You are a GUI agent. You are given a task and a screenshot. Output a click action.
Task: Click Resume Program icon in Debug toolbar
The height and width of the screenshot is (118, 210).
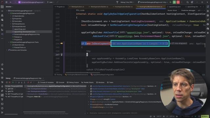(x=13, y=82)
